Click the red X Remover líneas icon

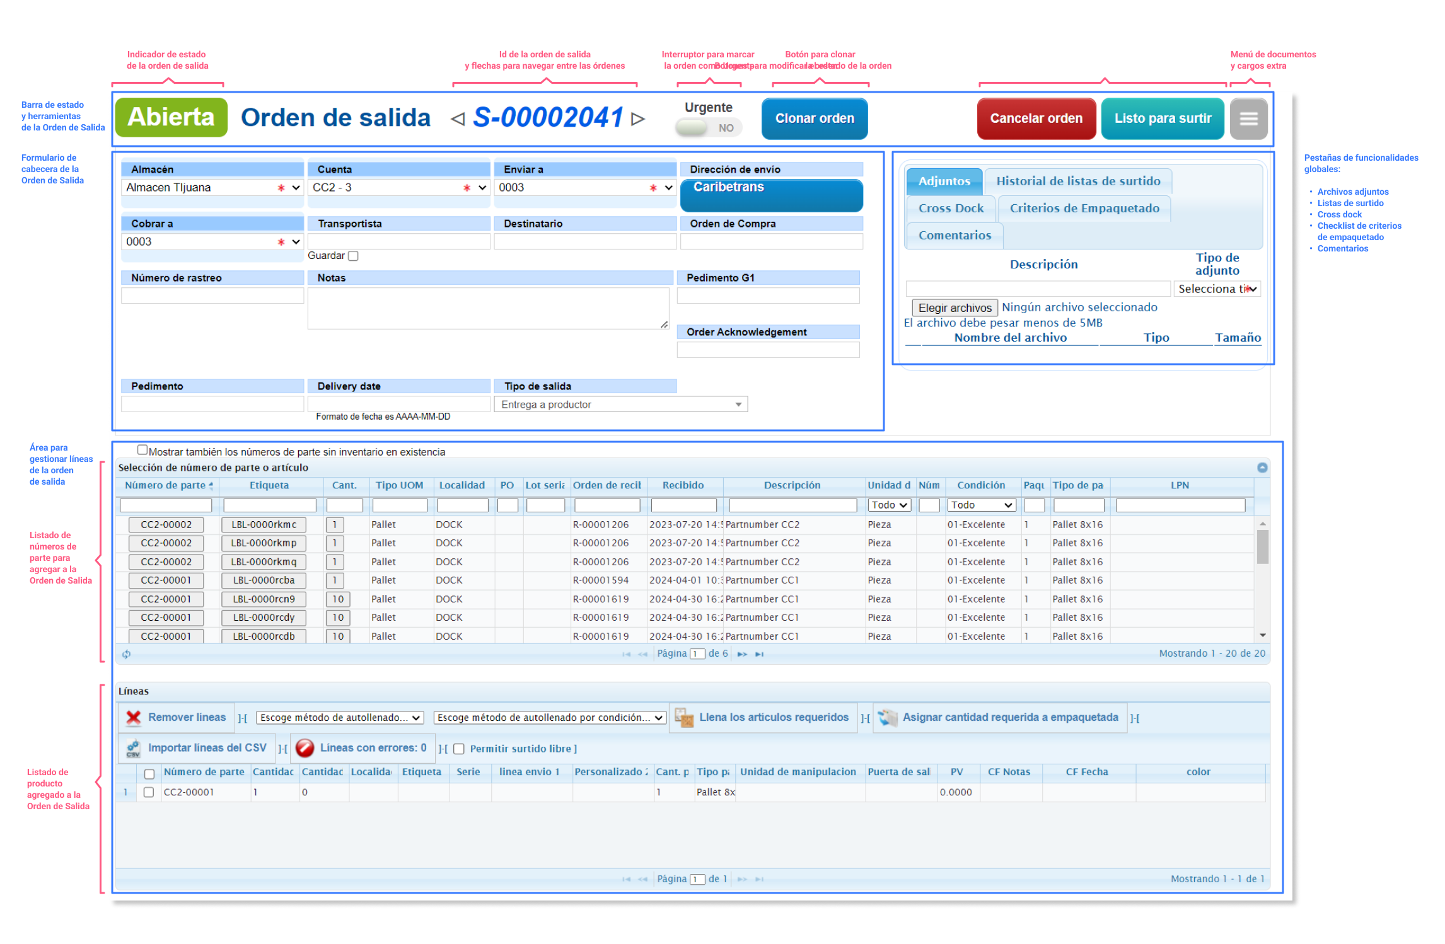(133, 717)
